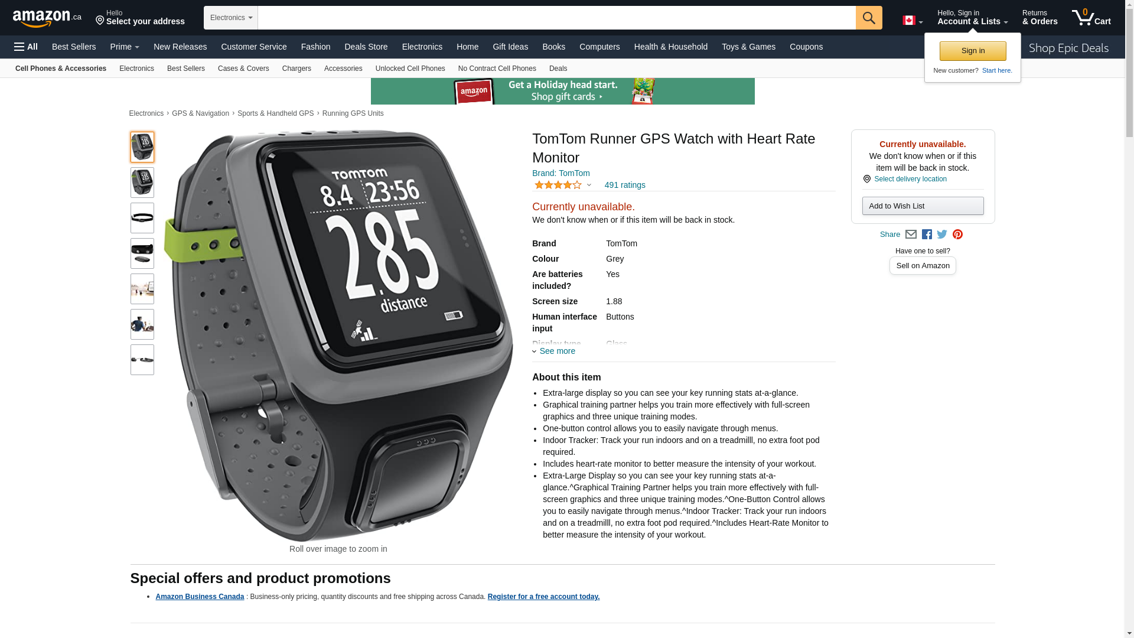Open the Deals Store menu item
The height and width of the screenshot is (638, 1134).
pyautogui.click(x=366, y=47)
